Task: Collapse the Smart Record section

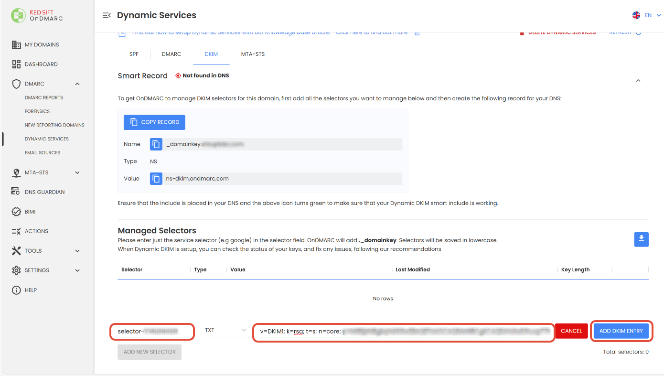Action: click(638, 81)
